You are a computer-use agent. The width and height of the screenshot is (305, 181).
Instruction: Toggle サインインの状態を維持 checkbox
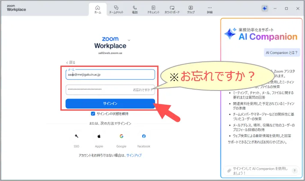click(93, 114)
